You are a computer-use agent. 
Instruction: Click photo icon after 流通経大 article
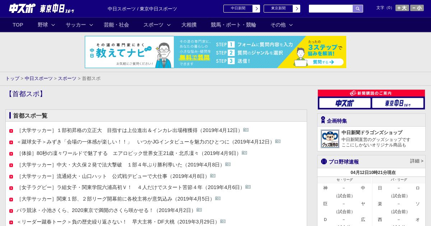pos(213,176)
